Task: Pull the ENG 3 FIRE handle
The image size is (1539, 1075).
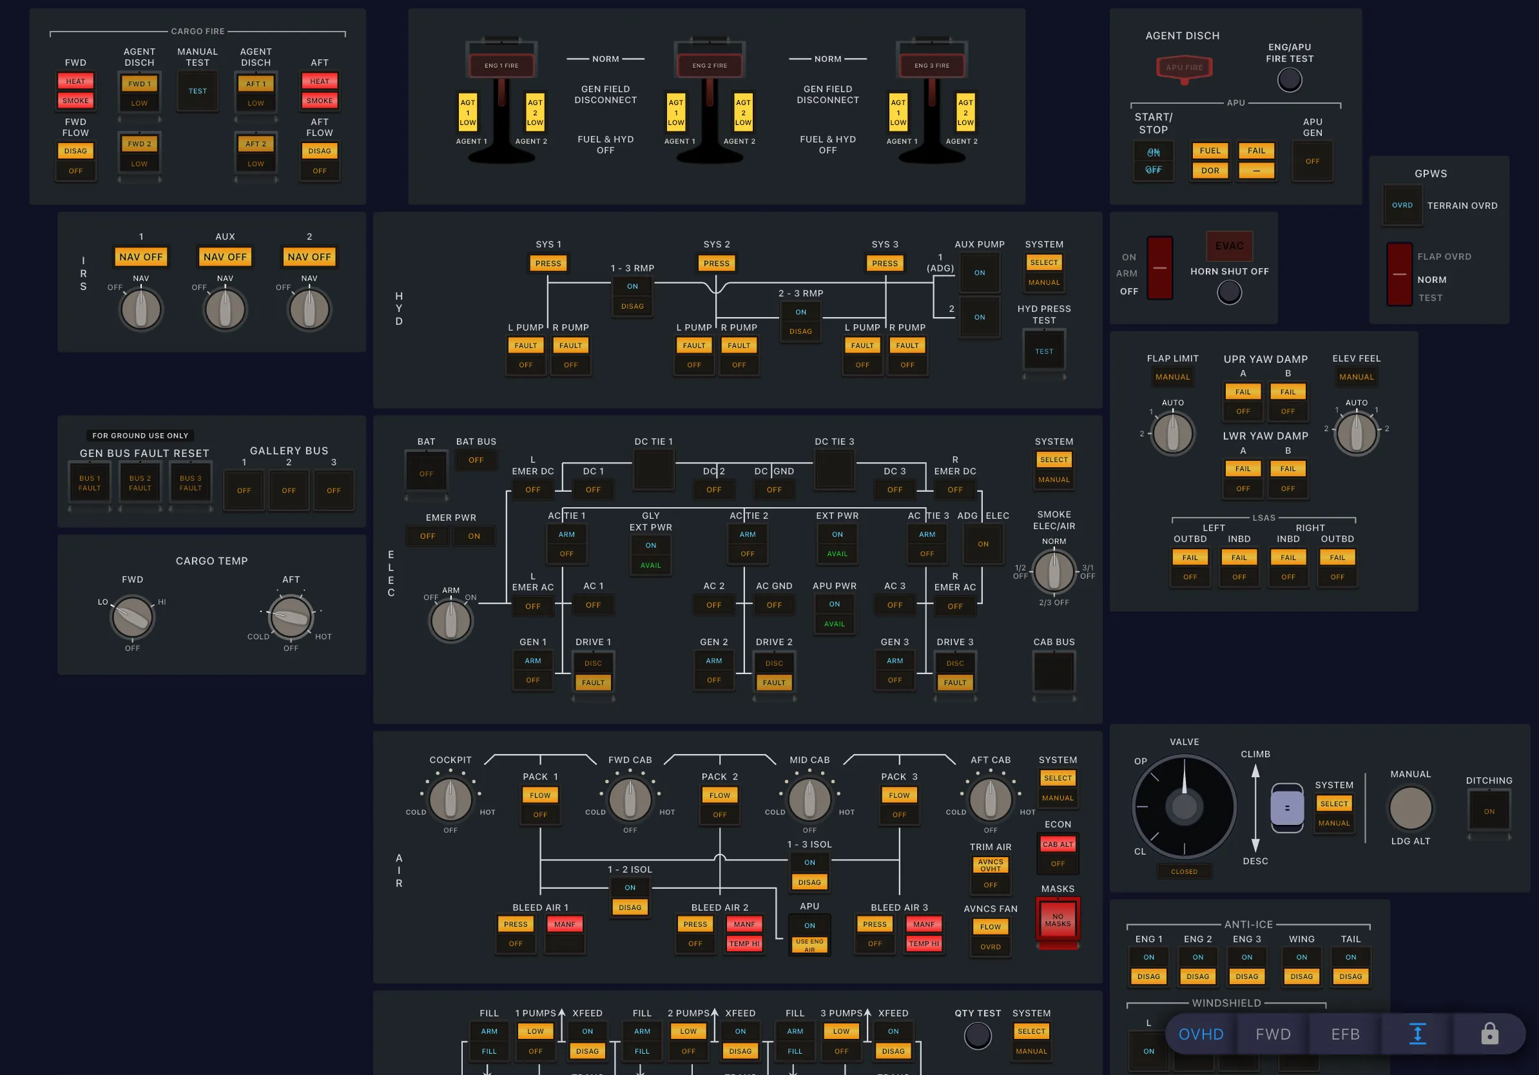Action: tap(932, 65)
